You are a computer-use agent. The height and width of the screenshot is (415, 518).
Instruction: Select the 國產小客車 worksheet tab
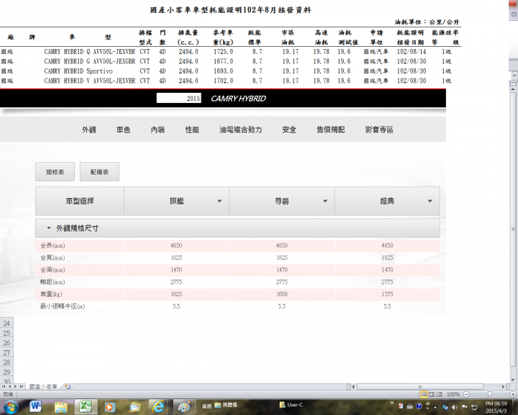click(43, 386)
